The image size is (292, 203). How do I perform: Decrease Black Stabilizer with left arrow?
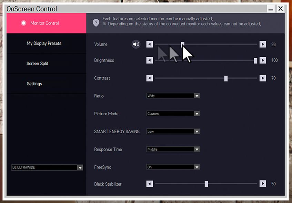click(x=150, y=184)
